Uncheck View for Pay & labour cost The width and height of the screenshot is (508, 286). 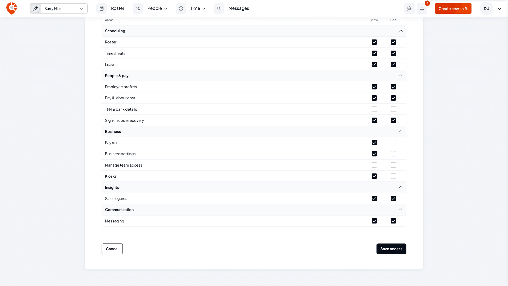click(374, 98)
